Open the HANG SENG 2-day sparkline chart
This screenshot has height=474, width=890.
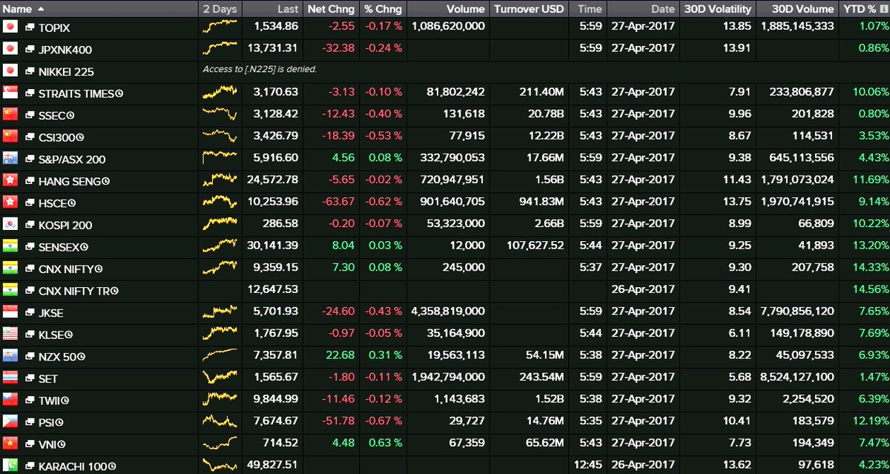[x=220, y=180]
